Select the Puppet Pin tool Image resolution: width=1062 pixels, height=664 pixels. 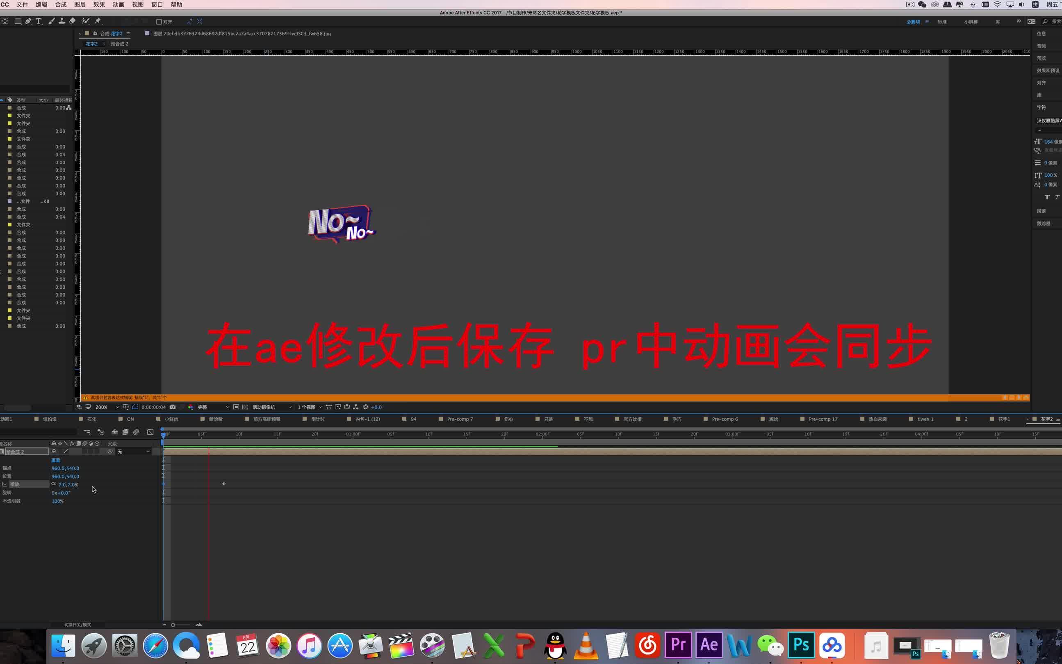click(x=98, y=21)
